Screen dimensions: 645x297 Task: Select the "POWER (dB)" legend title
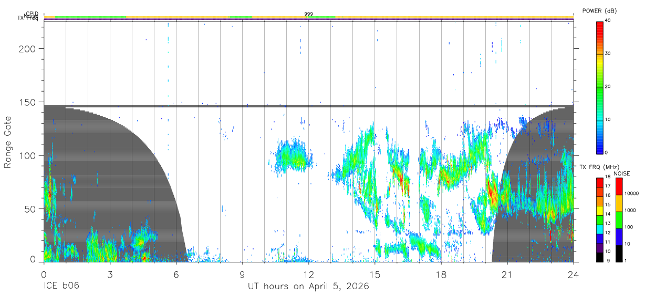(x=599, y=11)
